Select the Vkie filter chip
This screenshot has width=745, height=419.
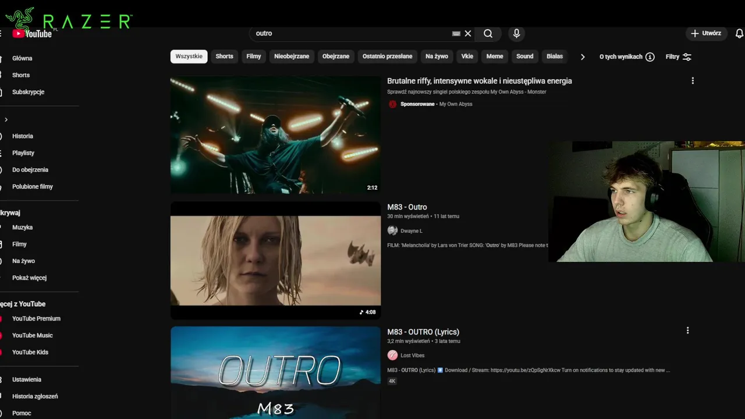(467, 56)
